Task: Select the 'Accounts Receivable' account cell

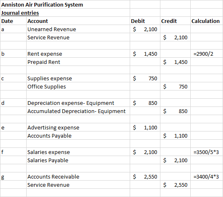Action: coord(78,177)
